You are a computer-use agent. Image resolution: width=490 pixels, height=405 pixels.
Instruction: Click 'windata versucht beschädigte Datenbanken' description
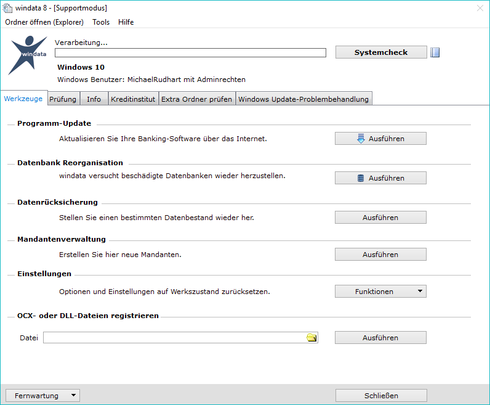coord(172,176)
